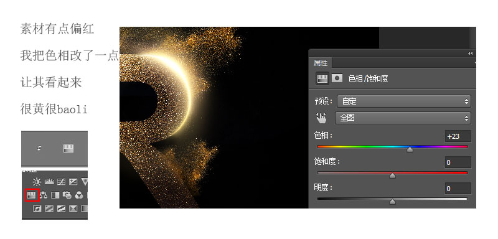Click the 饱和度 value input field
Screen dimensions: 498x239
coord(458,162)
